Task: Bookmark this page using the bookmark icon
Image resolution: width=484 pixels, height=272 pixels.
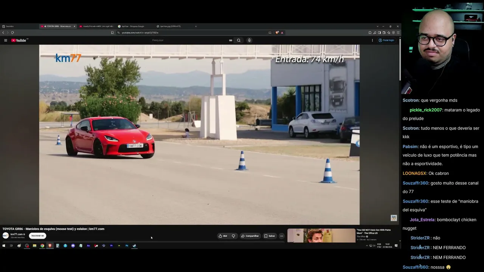Action: coord(112,32)
